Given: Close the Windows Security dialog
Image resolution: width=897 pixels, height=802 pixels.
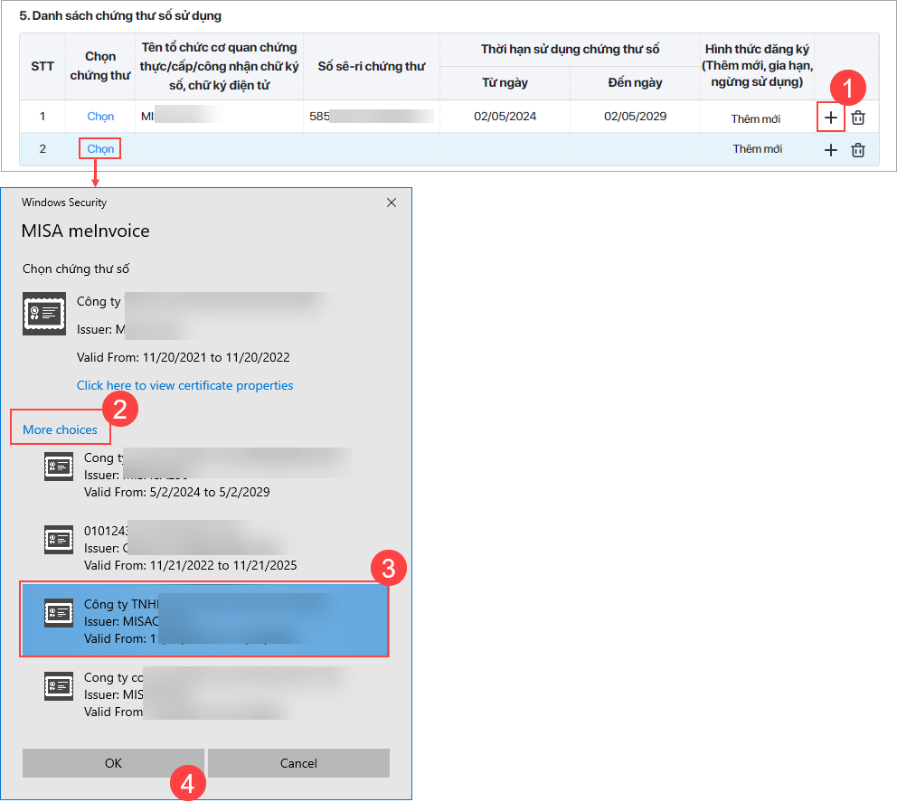Looking at the screenshot, I should point(392,203).
